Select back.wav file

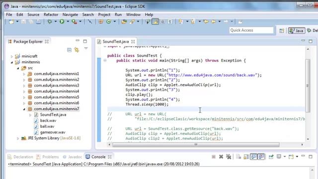coord(48,120)
